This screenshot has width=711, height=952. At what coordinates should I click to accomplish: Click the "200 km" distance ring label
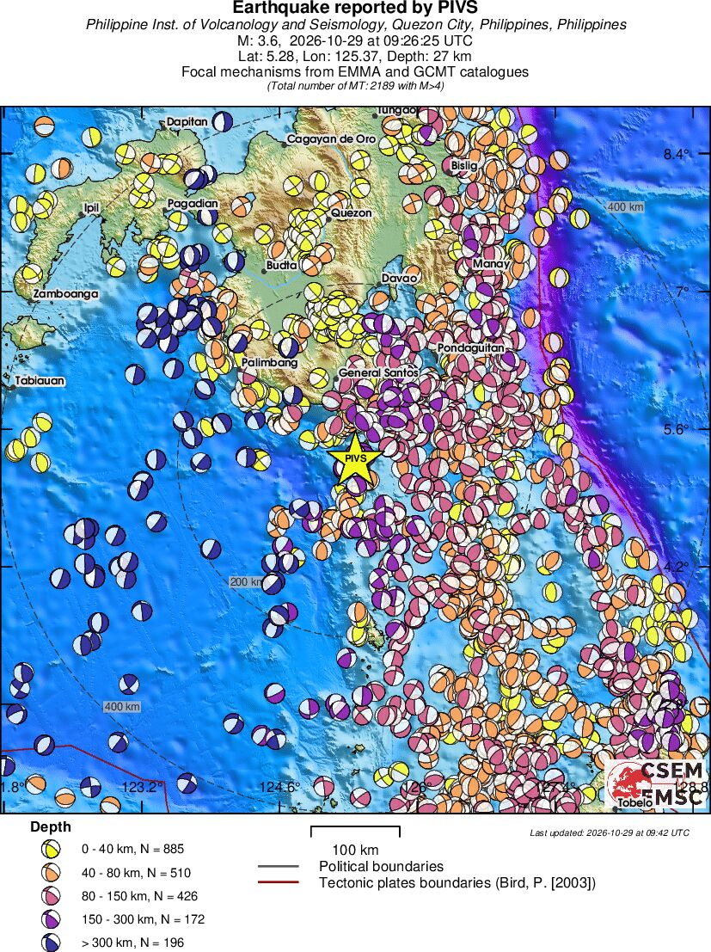[247, 581]
